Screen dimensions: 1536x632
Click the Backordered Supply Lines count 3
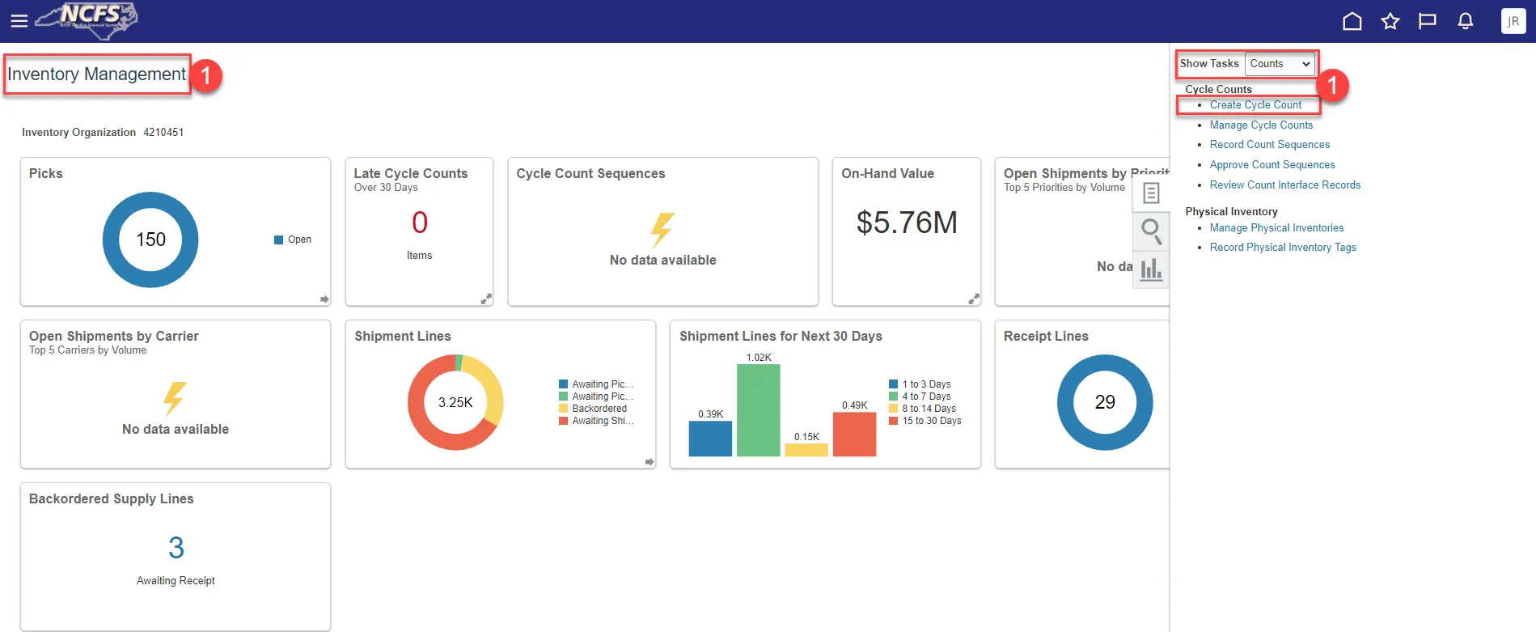point(176,548)
